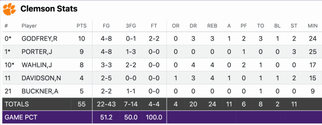Sort by the ST steals column
322x125 pixels.
[294, 26]
